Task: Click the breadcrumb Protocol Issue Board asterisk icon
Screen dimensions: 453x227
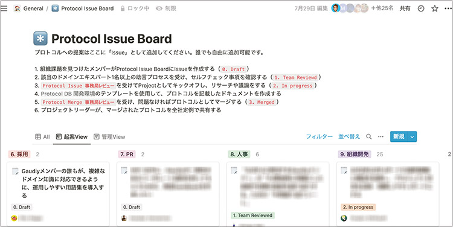Action: 55,8
